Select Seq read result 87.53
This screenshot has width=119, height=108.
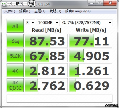[46, 41]
